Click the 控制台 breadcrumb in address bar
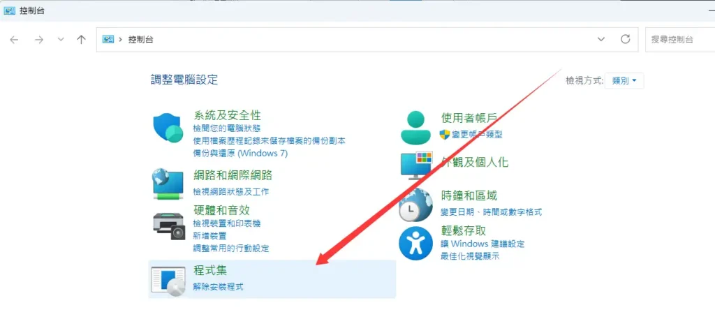 (141, 40)
